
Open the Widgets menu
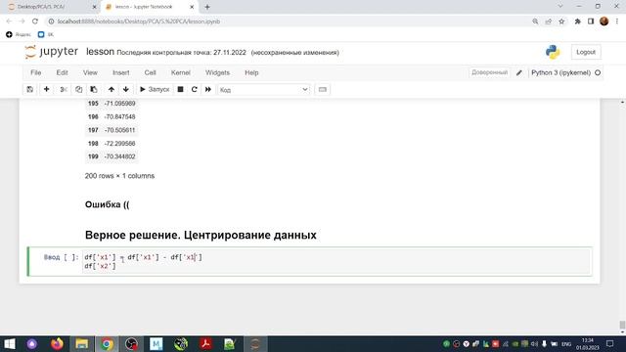click(217, 72)
